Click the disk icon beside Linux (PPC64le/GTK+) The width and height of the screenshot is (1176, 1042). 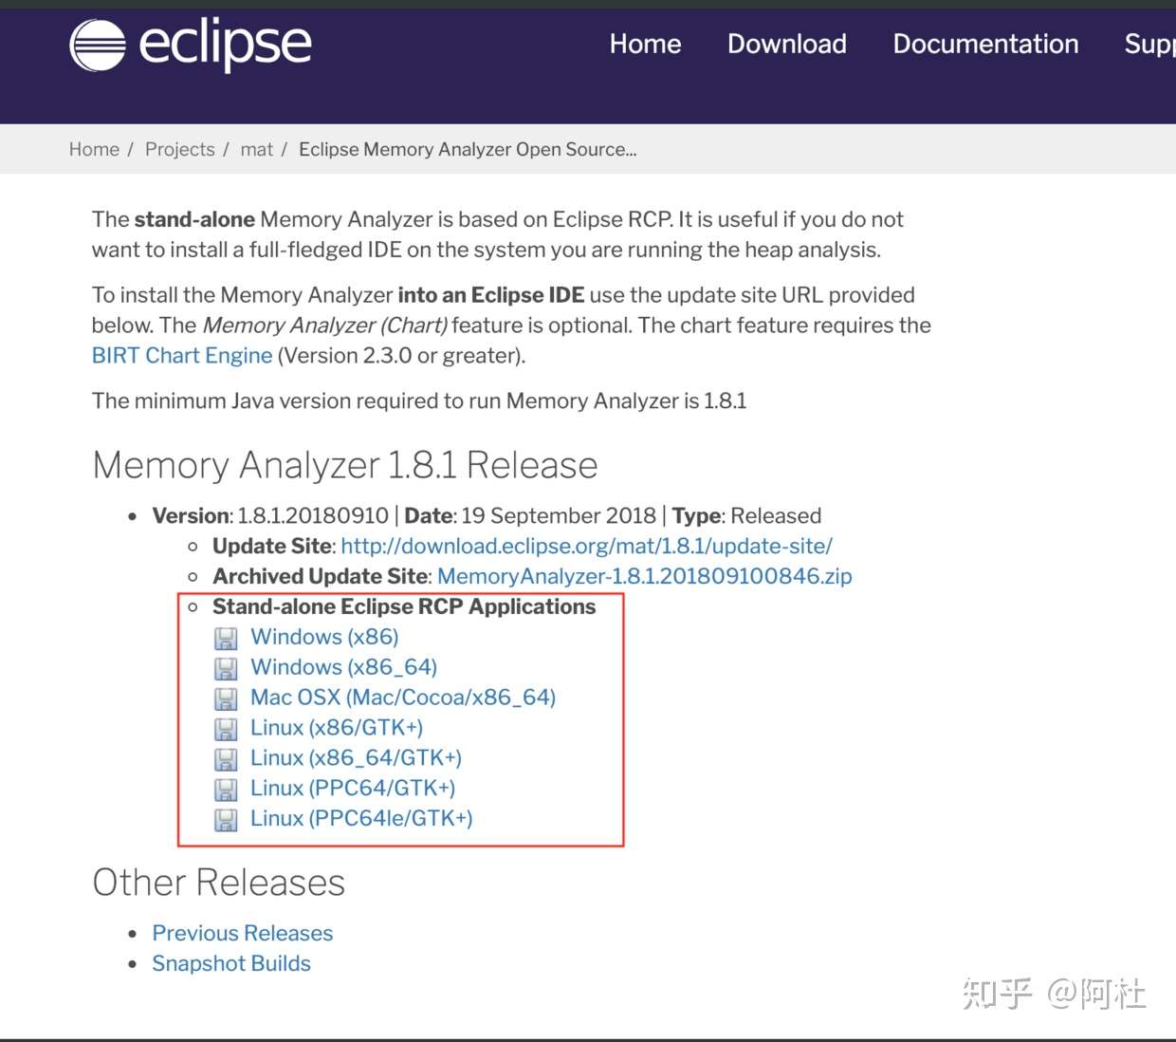[x=226, y=819]
